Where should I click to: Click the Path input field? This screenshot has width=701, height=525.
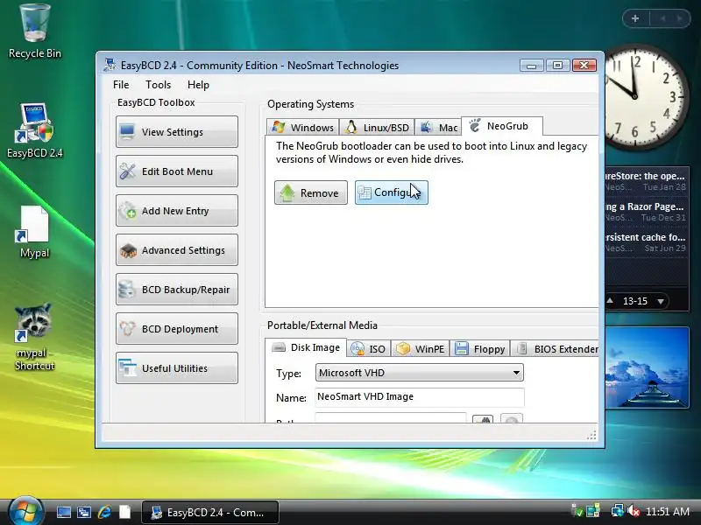390,418
